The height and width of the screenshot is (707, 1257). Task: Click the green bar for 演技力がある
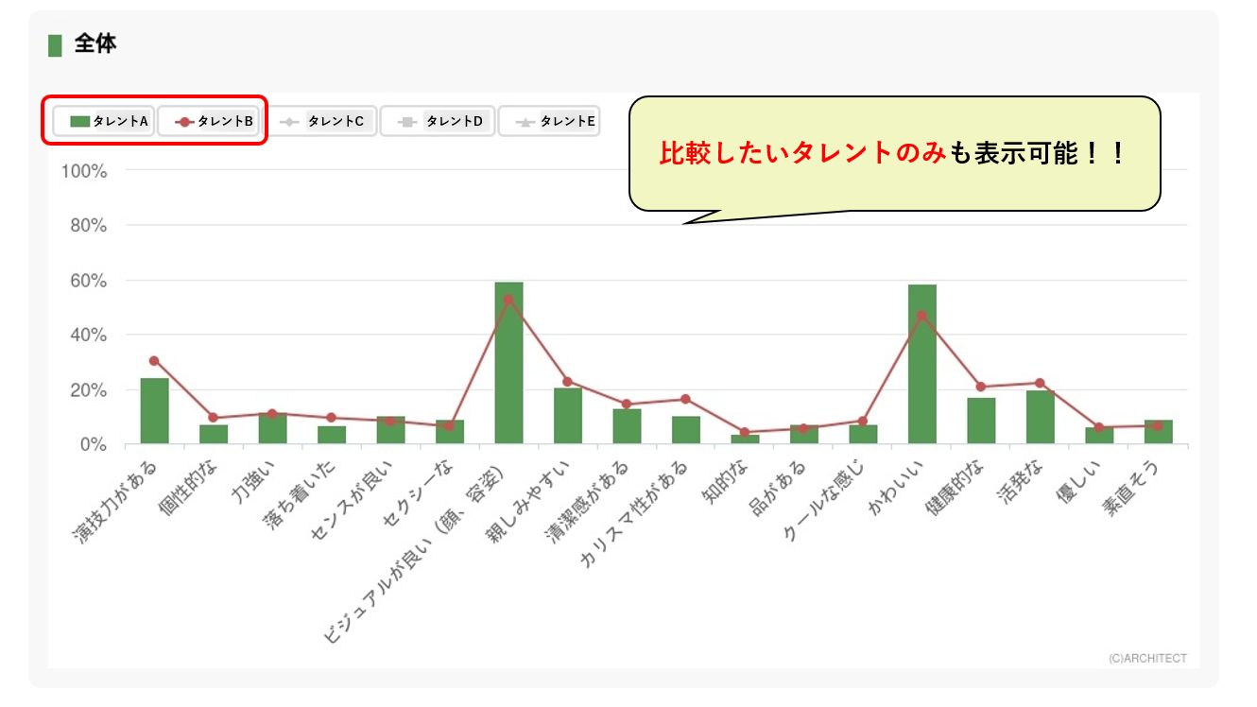pyautogui.click(x=154, y=412)
